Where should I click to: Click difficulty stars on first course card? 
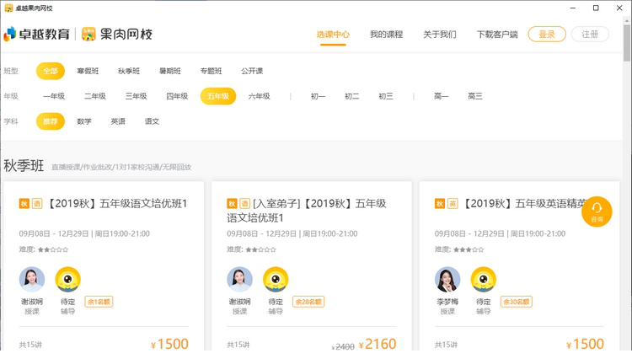(x=53, y=249)
